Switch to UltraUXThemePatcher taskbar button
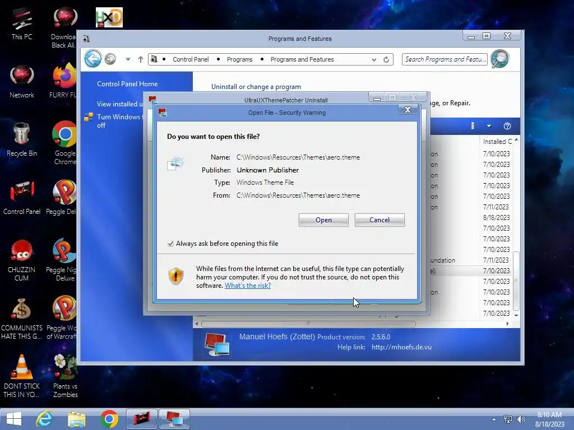Image resolution: width=574 pixels, height=430 pixels. (x=175, y=419)
